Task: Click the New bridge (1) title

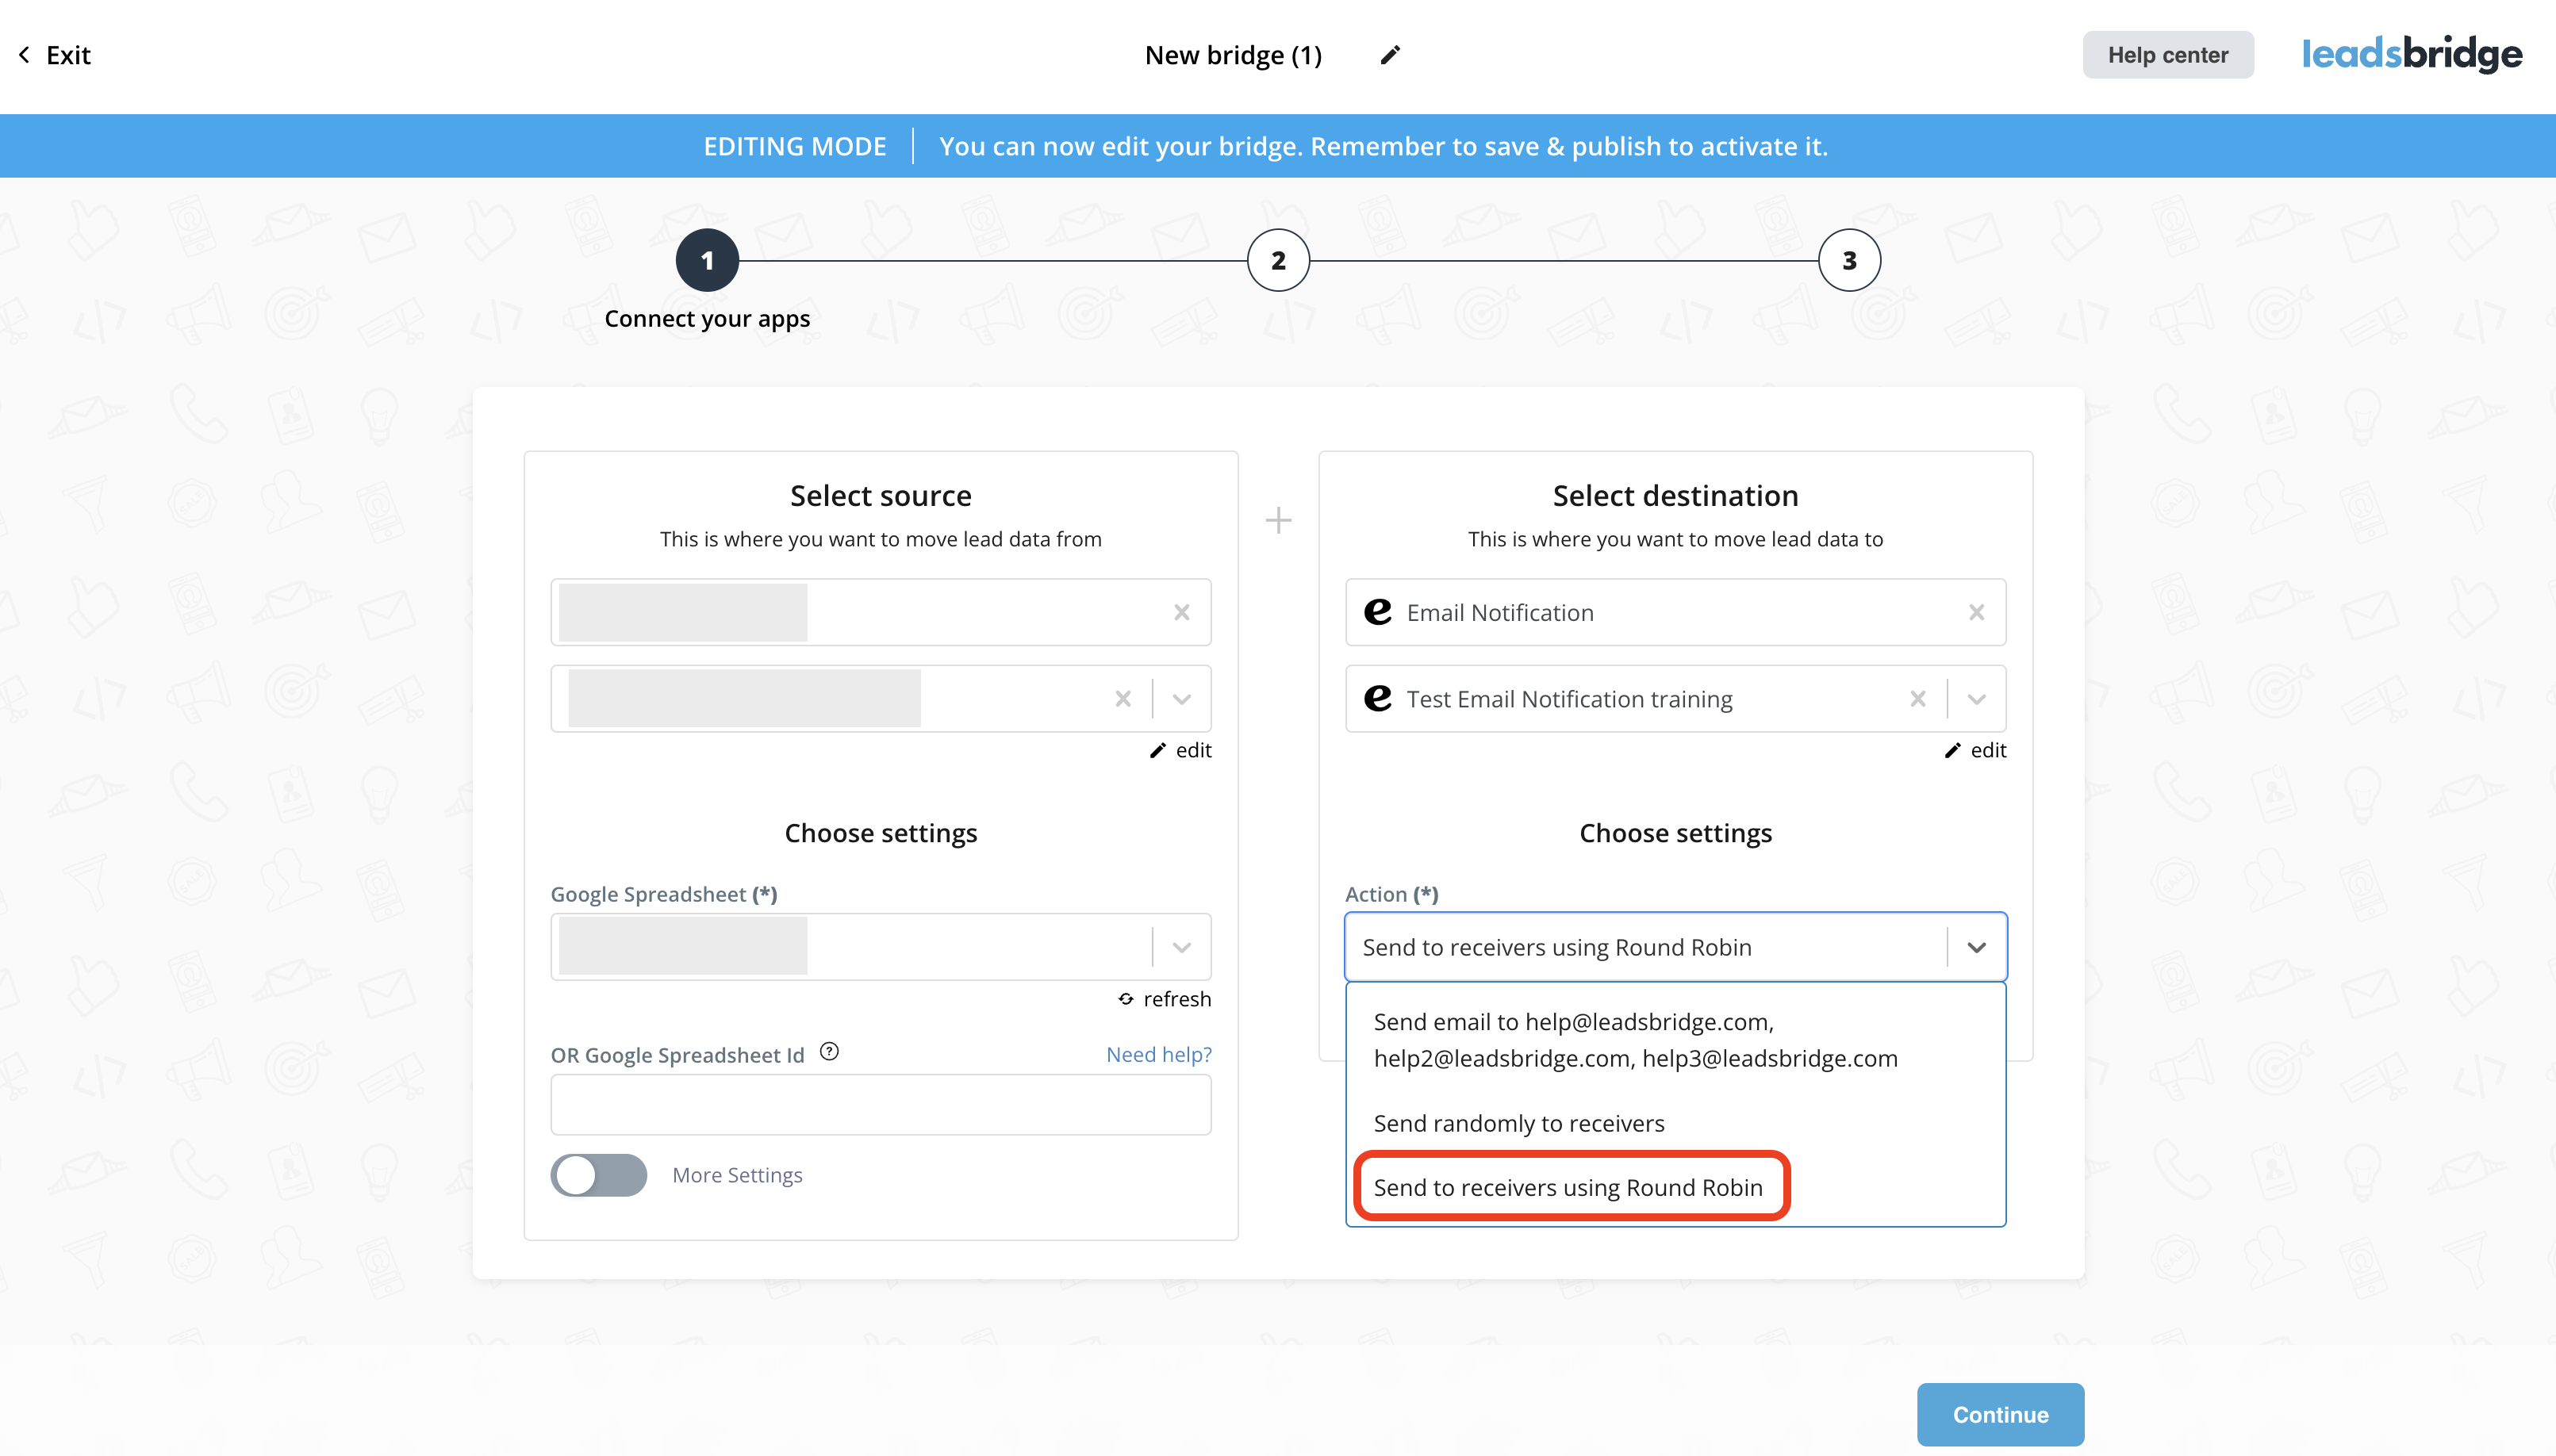Action: point(1233,55)
